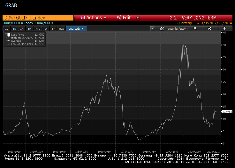Screen dimensions: 235x168
Task: Open the 97) Edit dropdown arrow
Action: (138, 18)
